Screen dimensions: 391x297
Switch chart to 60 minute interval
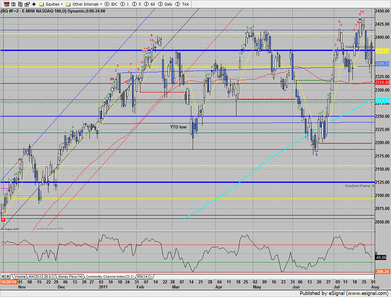[x=149, y=4]
